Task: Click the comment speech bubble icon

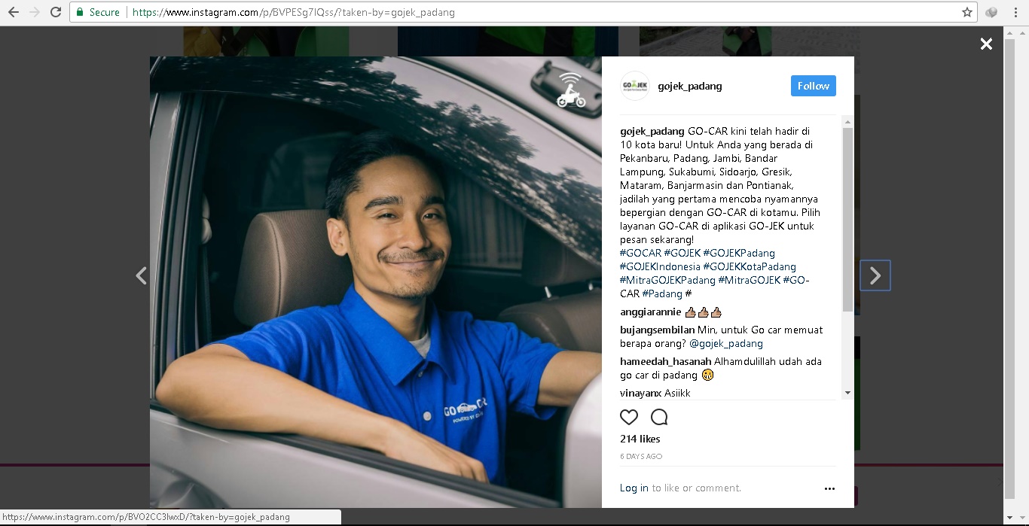Action: (x=659, y=417)
